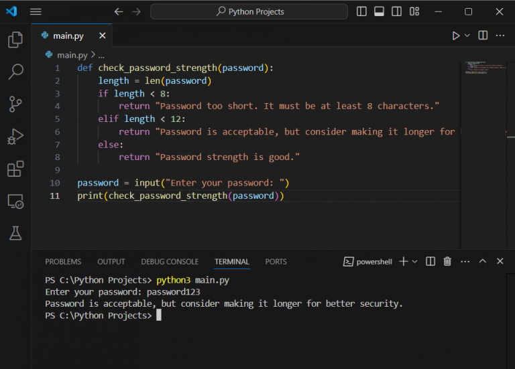Image resolution: width=515 pixels, height=369 pixels.
Task: Toggle the secondary side bar layout button
Action: click(x=397, y=11)
